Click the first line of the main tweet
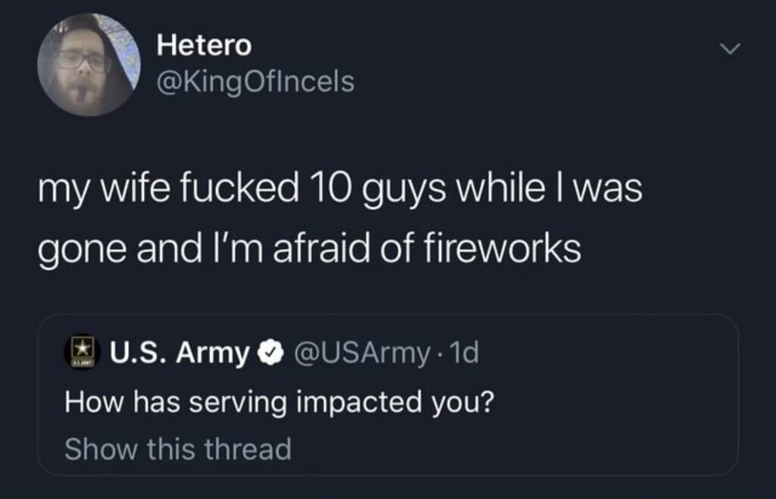Viewport: 776px width, 499px height. (x=340, y=190)
